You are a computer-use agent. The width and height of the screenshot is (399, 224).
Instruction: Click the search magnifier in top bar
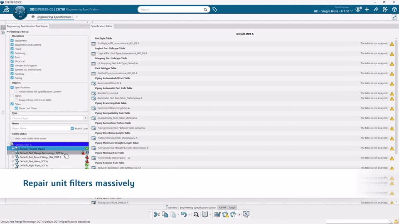point(205,10)
